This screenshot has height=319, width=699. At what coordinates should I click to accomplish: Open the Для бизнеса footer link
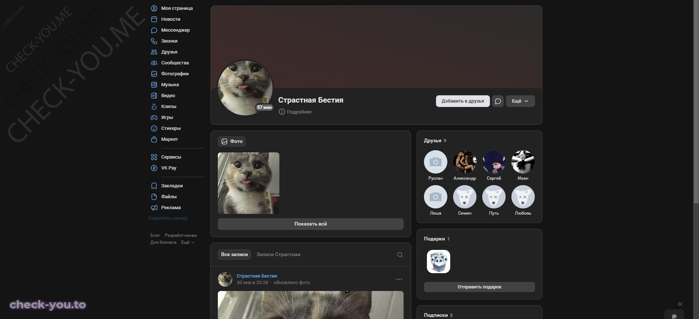click(x=163, y=242)
